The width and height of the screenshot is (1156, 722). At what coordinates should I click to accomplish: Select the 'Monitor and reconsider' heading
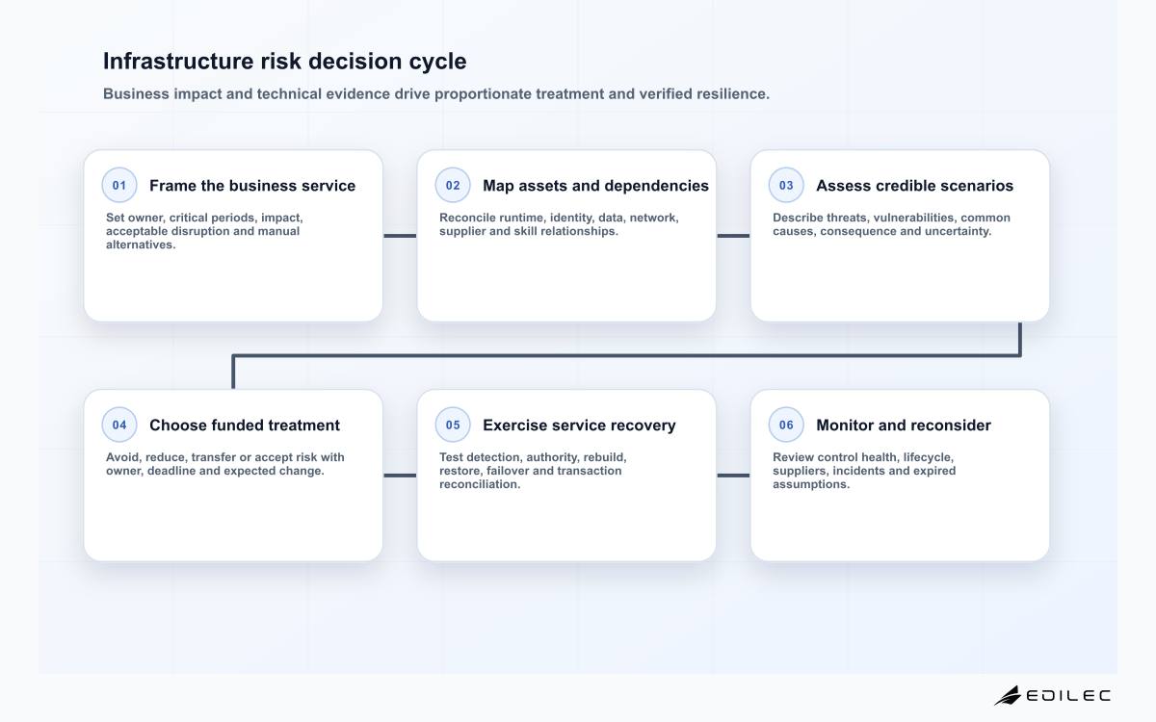click(904, 425)
